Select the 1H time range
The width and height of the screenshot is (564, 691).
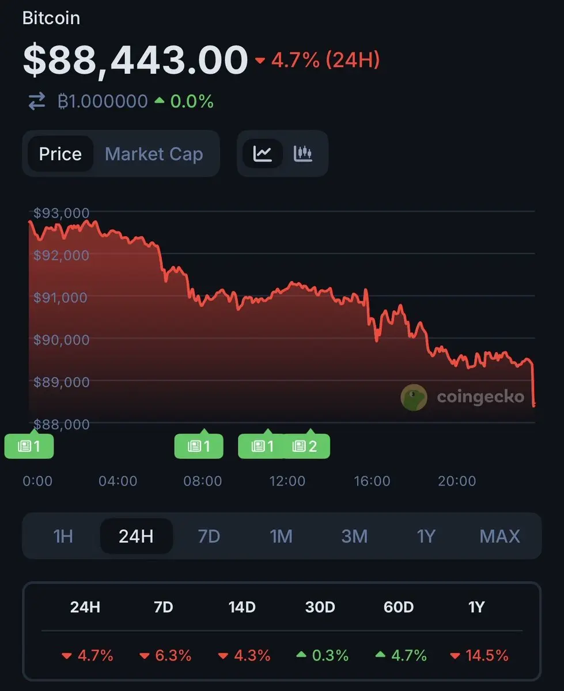pyautogui.click(x=63, y=536)
